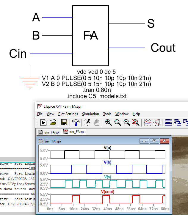Click the magnifier with plus sign
Viewport: 188px width, 215px height.
pos(108,122)
